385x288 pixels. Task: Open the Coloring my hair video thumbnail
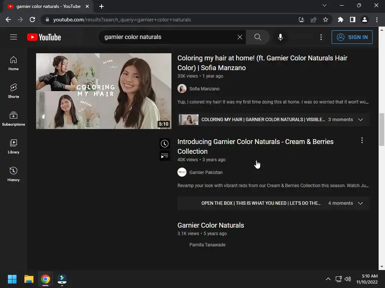click(x=104, y=91)
